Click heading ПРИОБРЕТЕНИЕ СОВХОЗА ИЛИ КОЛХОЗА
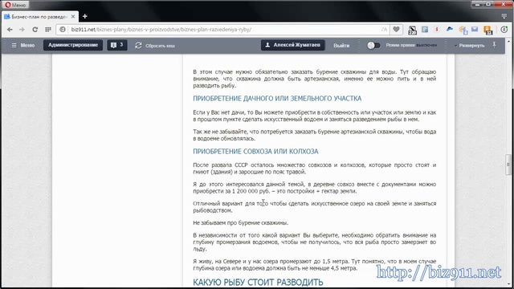Image resolution: width=514 pixels, height=289 pixels. [255, 152]
